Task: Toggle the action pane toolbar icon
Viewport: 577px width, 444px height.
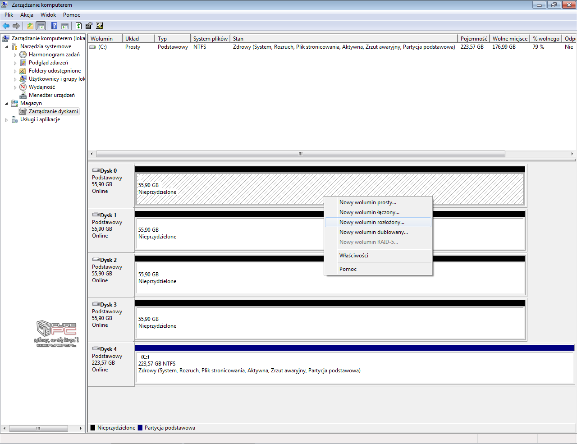Action: click(65, 26)
